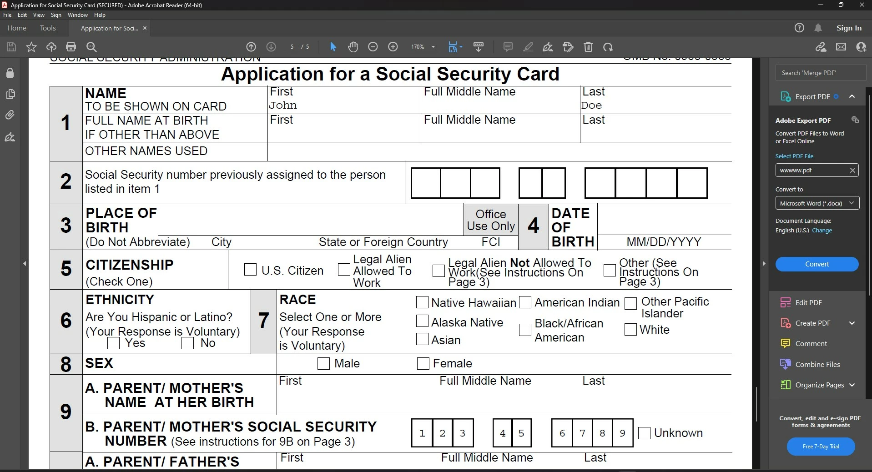Switch to the Home tab

pyautogui.click(x=17, y=28)
